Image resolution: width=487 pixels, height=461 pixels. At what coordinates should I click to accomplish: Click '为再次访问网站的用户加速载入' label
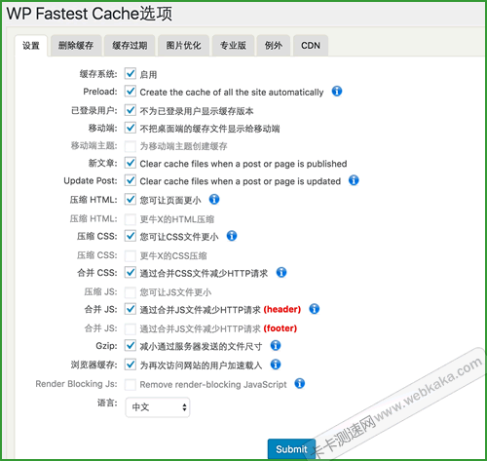(x=201, y=365)
